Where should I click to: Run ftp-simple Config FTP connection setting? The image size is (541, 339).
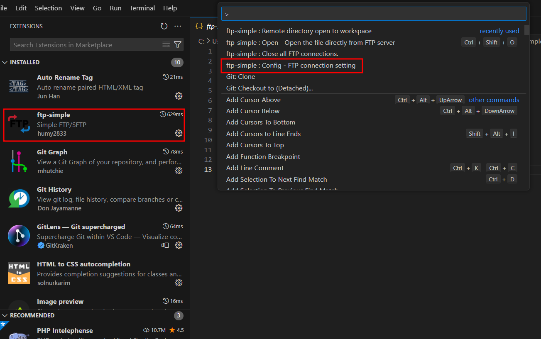pyautogui.click(x=374, y=65)
